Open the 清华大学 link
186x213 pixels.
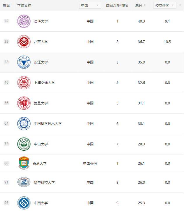click(x=41, y=21)
